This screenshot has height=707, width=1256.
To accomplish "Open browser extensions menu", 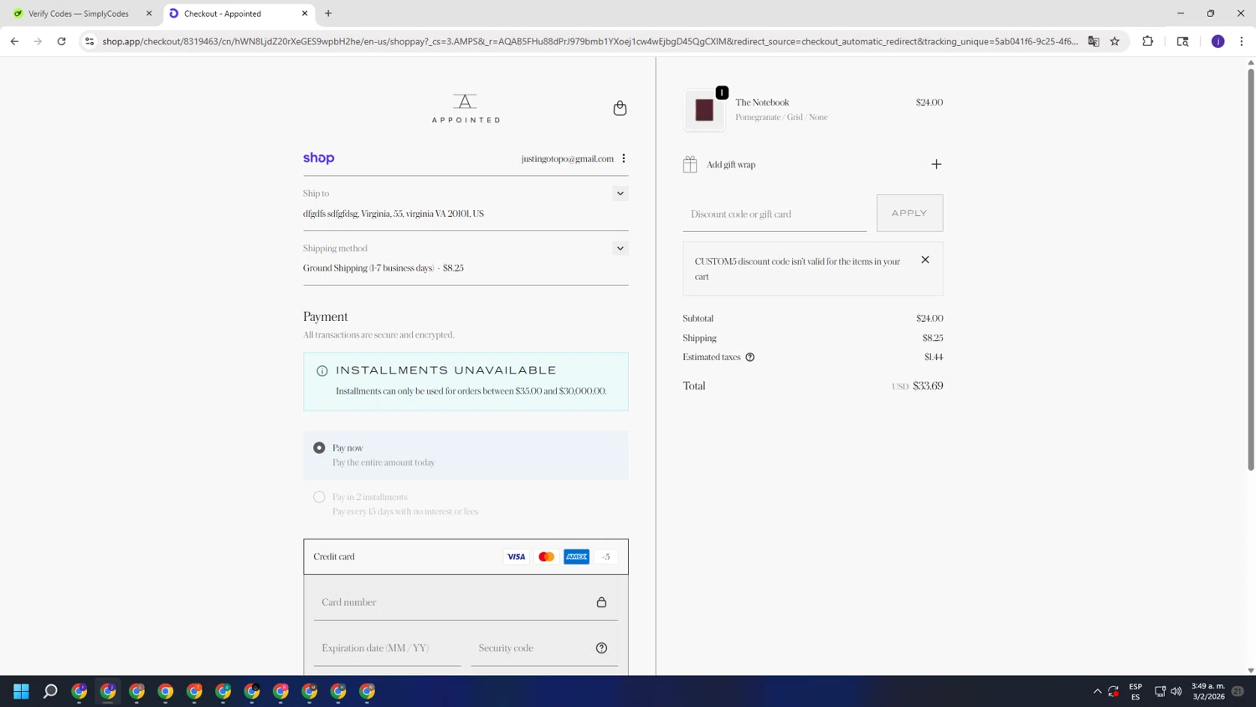I will point(1148,41).
